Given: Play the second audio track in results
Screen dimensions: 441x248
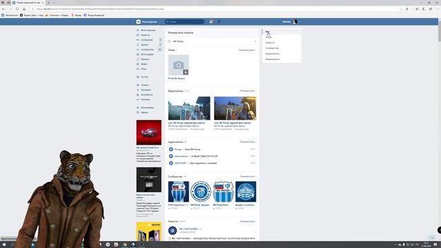Looking at the screenshot, I should pos(171,156).
